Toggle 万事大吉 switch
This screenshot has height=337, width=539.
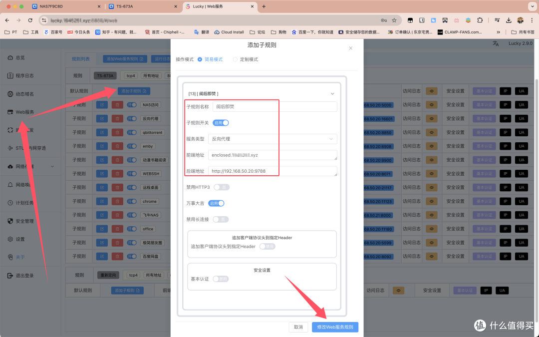[x=216, y=203]
